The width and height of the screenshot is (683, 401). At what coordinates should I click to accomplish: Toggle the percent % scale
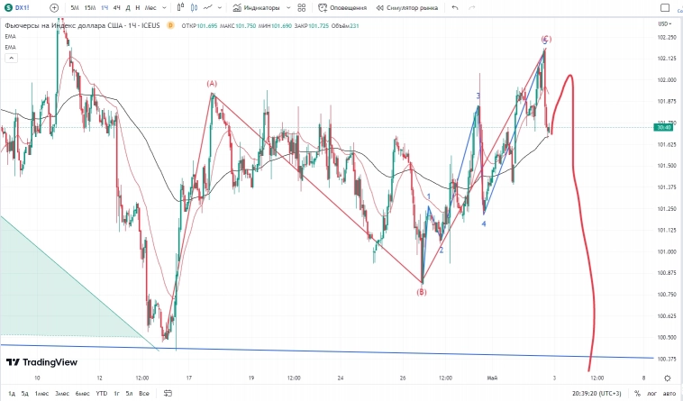(637, 394)
